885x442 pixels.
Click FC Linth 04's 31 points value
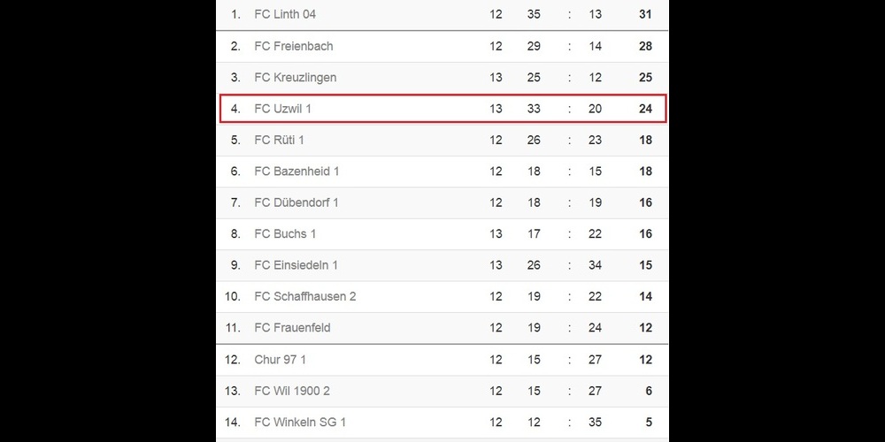coord(645,14)
